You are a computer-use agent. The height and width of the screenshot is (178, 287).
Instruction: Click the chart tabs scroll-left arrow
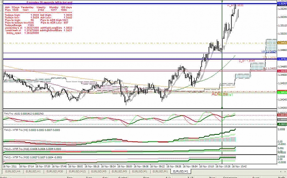pos(281,172)
